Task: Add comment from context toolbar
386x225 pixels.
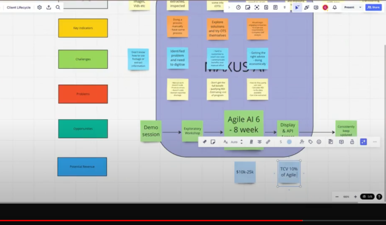Action: tap(341, 142)
